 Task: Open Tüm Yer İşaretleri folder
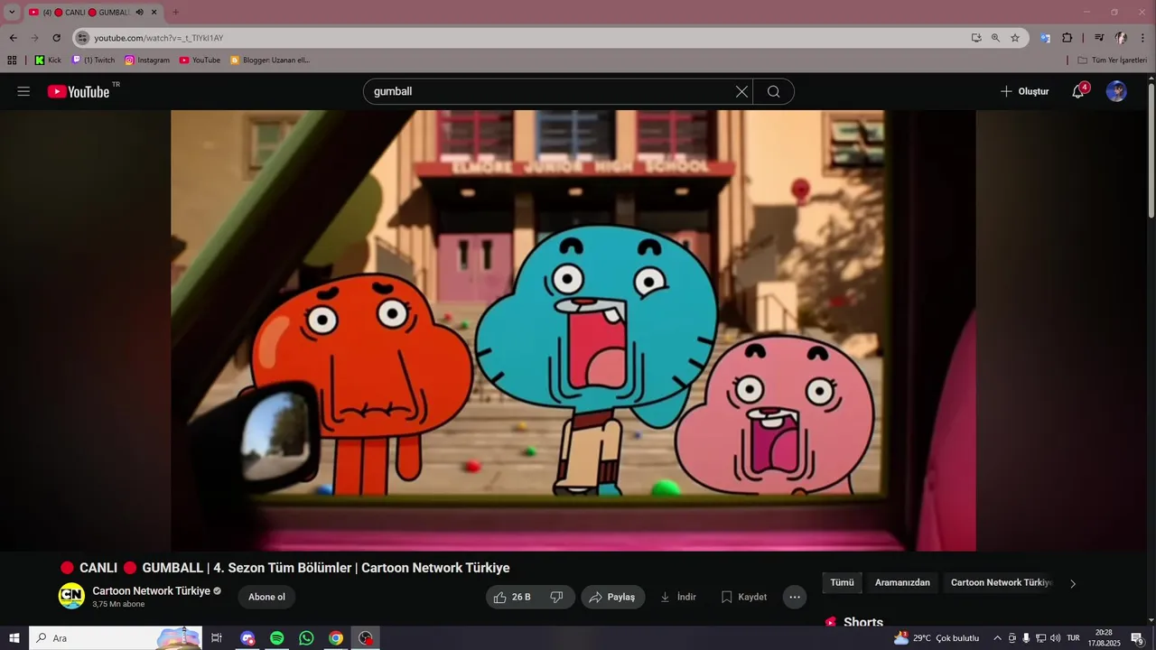coord(1112,60)
